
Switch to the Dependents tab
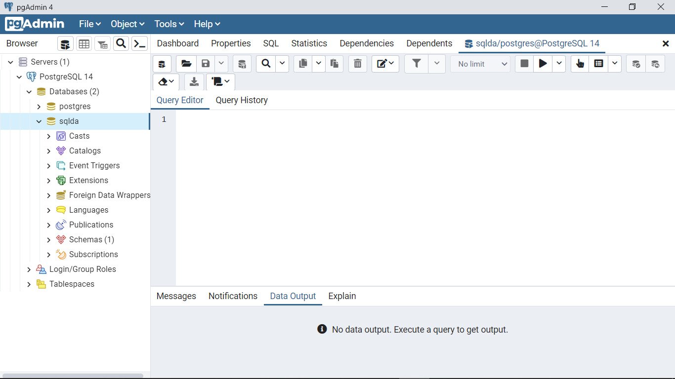429,43
